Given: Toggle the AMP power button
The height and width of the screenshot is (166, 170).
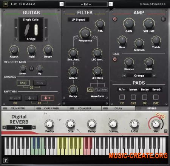Looking at the screenshot, I should (115, 19).
